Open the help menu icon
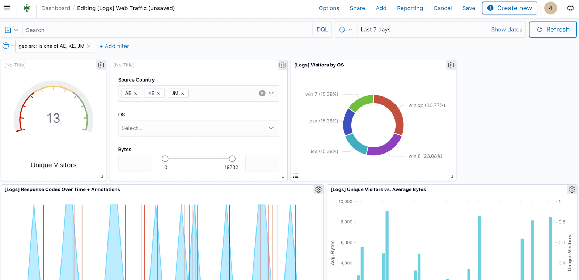Image resolution: width=579 pixels, height=280 pixels. pos(570,8)
